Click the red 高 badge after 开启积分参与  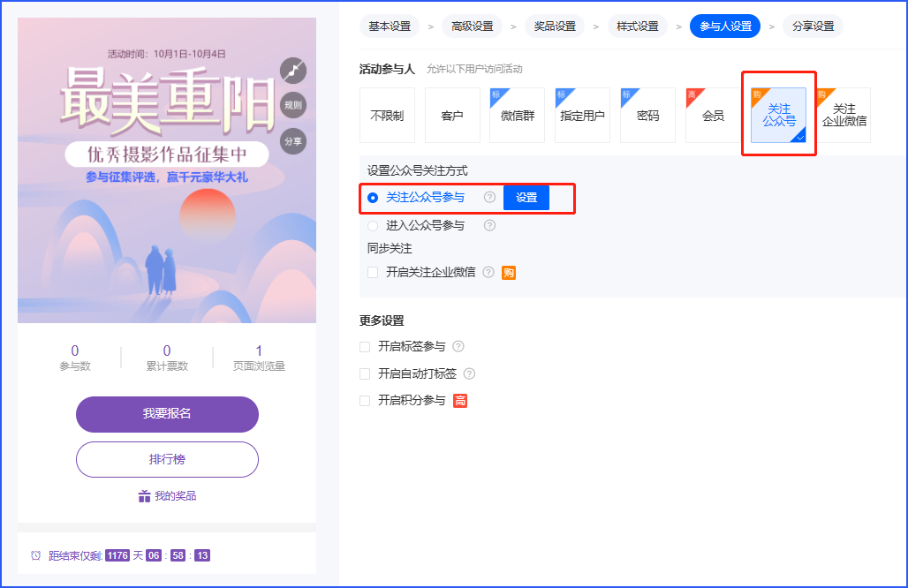tap(460, 401)
